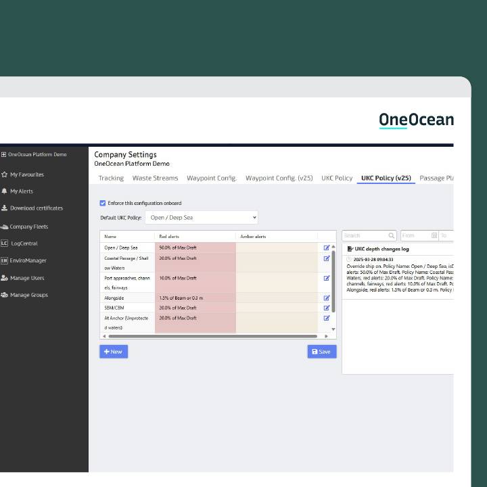Click the ship icon beside Company Fleets

[x=5, y=227]
